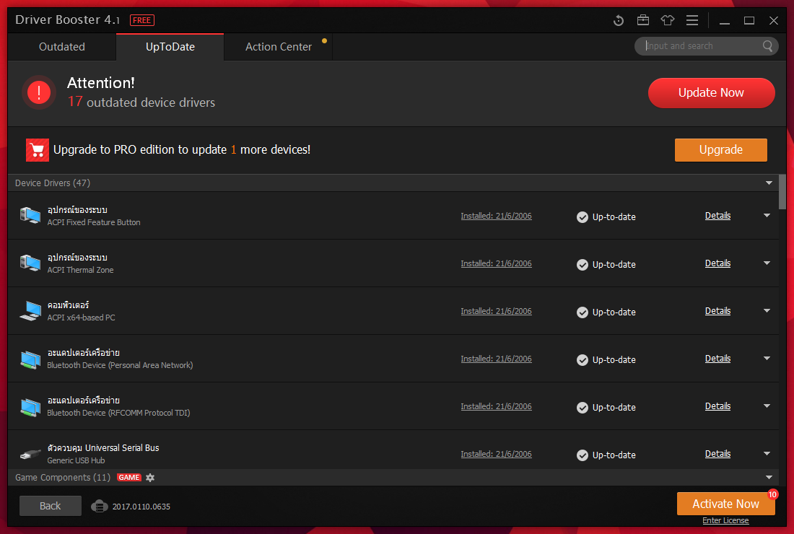
Task: Click the 'Game Components (11)' label
Action: (x=63, y=477)
